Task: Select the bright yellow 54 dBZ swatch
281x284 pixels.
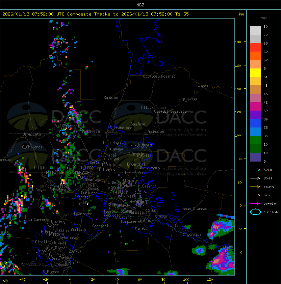Action: 255,73
